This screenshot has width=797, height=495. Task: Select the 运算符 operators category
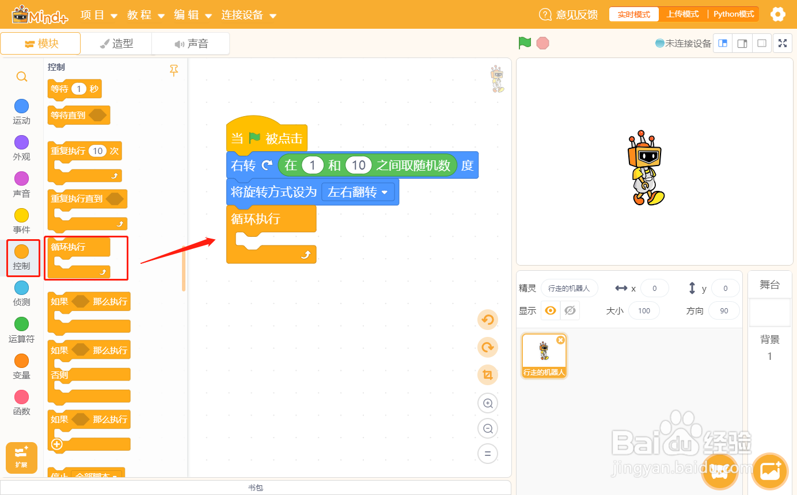click(21, 330)
